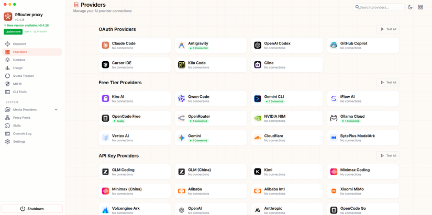Image resolution: width=432 pixels, height=215 pixels.
Task: Click the Qwen Code logo icon
Action: [x=182, y=98]
